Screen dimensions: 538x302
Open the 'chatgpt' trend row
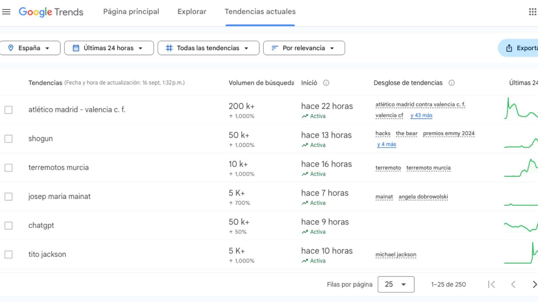[41, 226]
